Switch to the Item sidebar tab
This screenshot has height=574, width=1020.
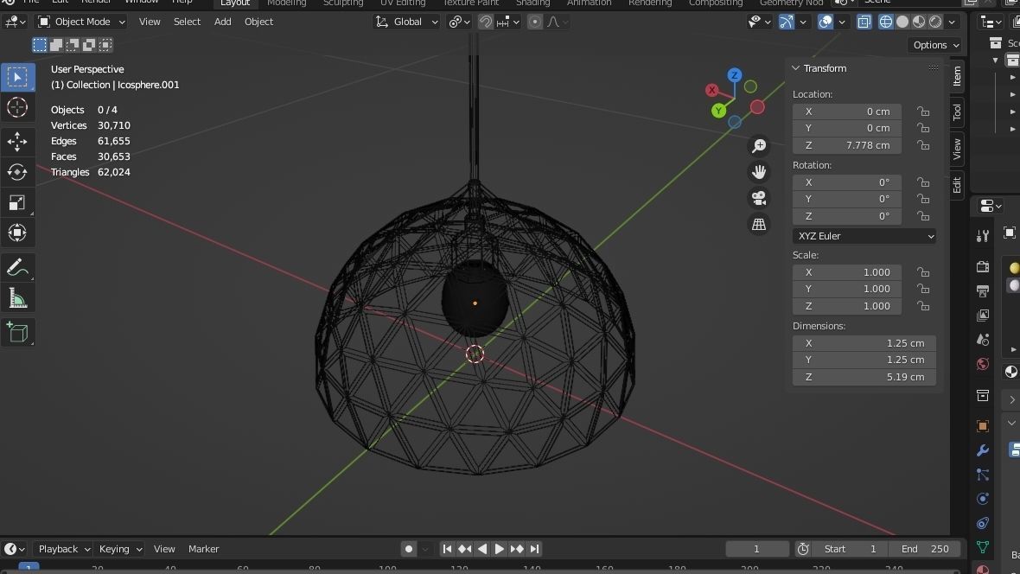tap(957, 77)
